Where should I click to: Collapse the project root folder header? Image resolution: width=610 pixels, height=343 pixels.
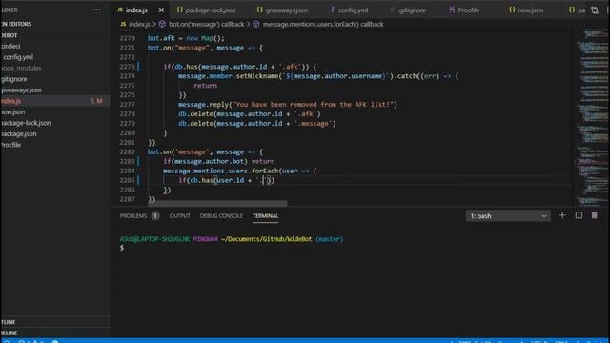tap(55, 35)
